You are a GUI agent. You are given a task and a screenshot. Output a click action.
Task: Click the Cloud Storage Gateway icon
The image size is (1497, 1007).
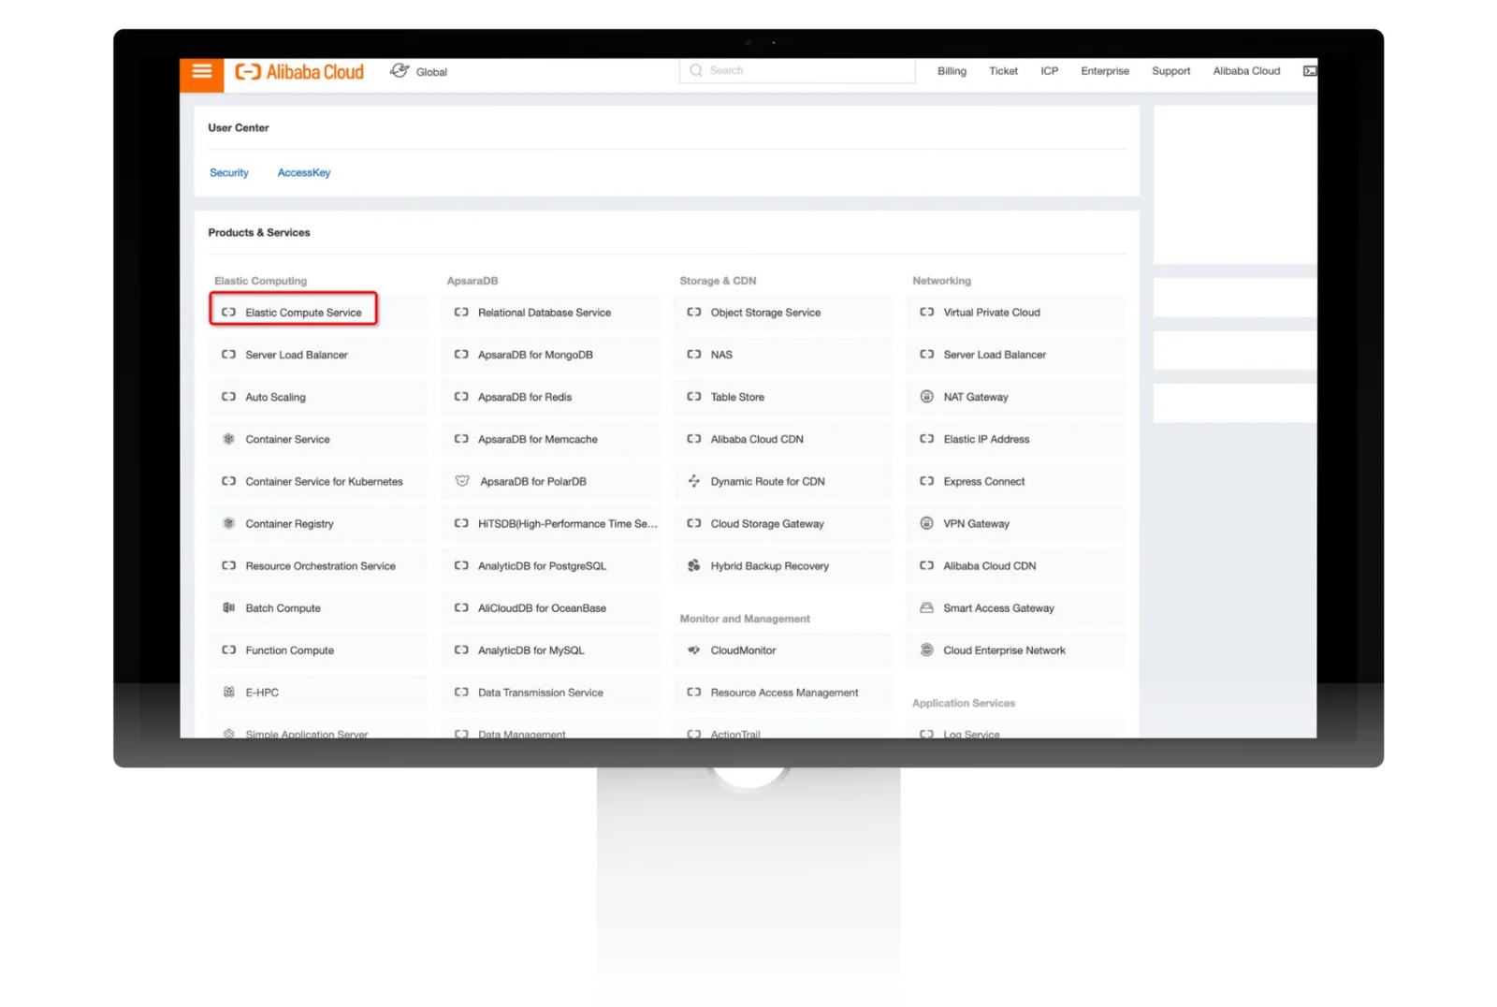click(694, 523)
